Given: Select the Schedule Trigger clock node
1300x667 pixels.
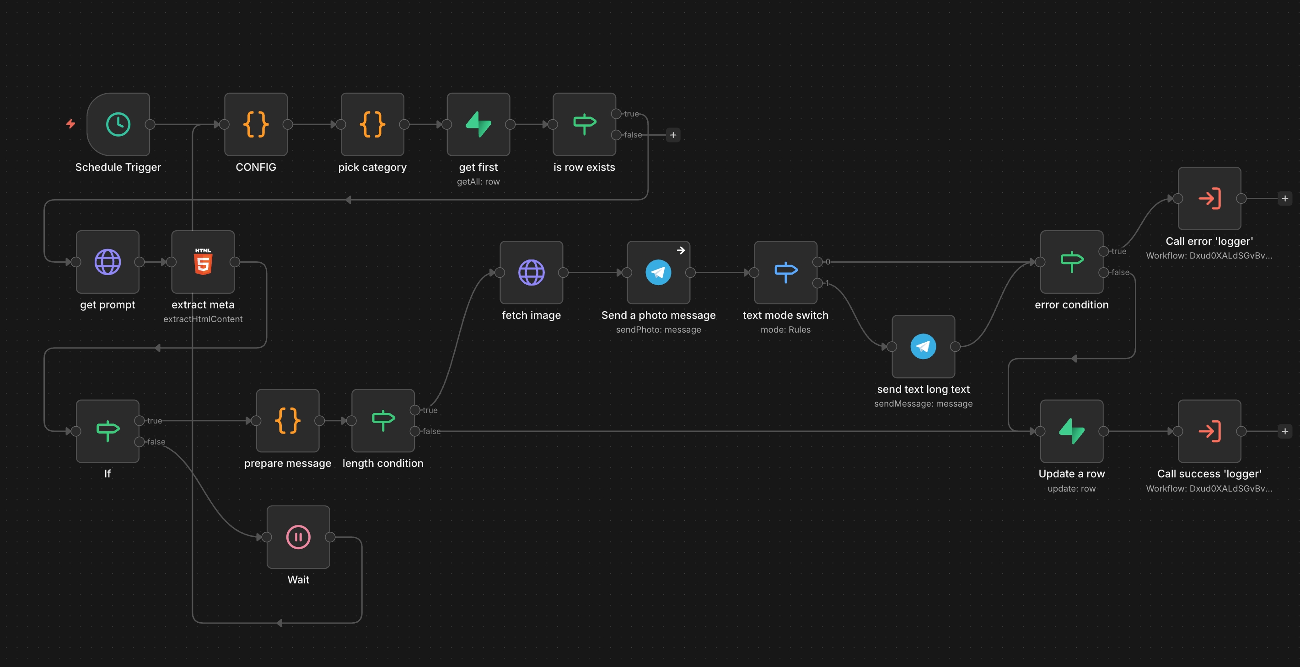Looking at the screenshot, I should (118, 124).
